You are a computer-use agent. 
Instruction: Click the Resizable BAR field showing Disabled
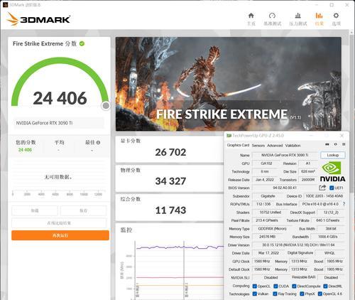coord(331,277)
